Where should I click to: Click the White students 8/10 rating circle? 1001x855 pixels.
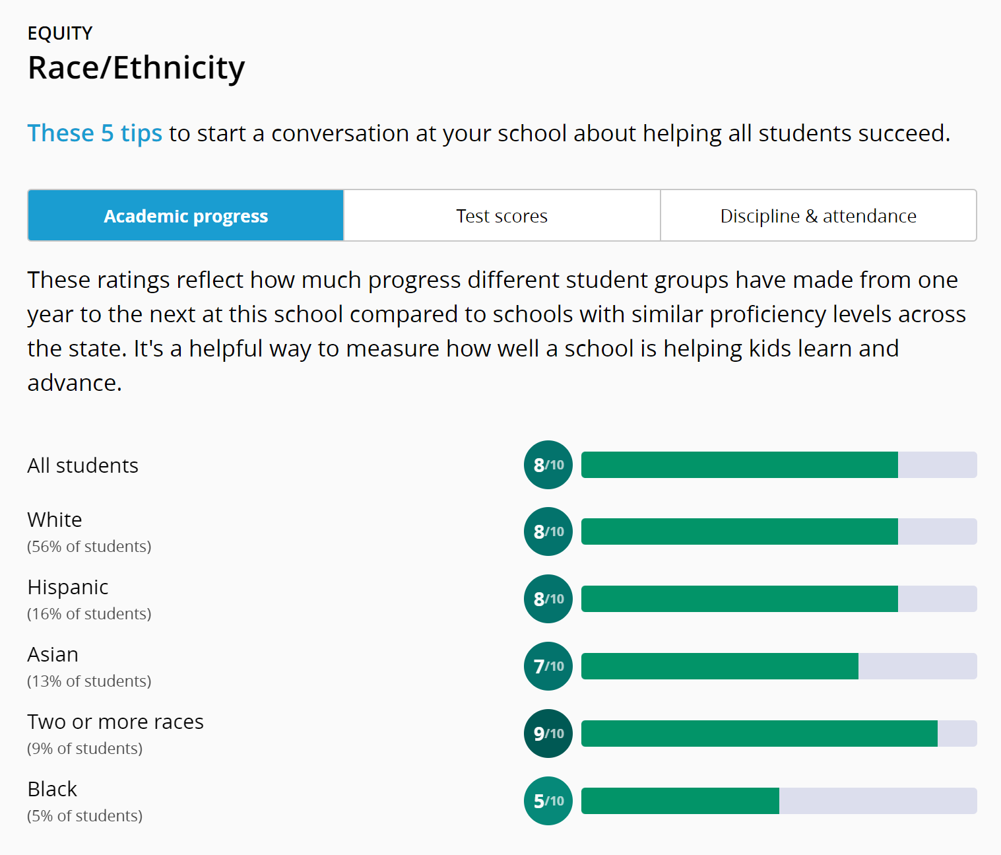548,531
